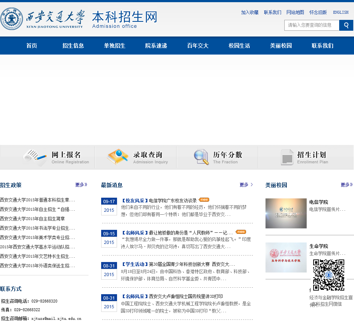Viewport: 354px width, 322px height.
Task: Click the search input field
Action: click(x=311, y=25)
